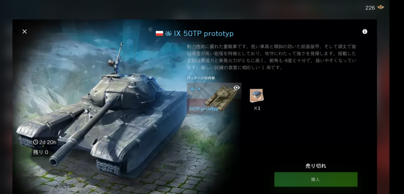Select the 50TP prototyp package card thumbnail

(x=214, y=98)
